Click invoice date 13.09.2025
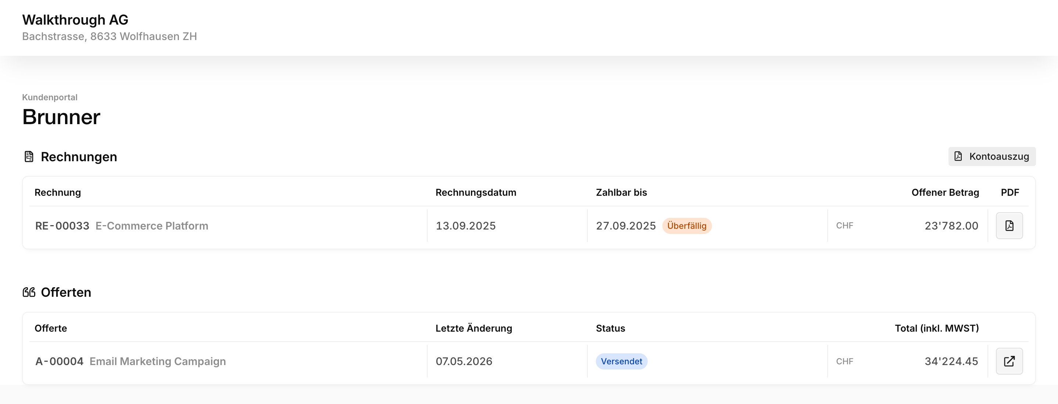The height and width of the screenshot is (404, 1058). pos(466,226)
